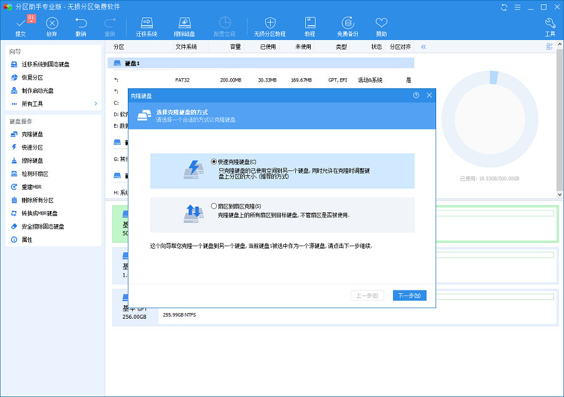This screenshot has width=564, height=397.
Task: Click the 状态 column header
Action: pyautogui.click(x=376, y=47)
